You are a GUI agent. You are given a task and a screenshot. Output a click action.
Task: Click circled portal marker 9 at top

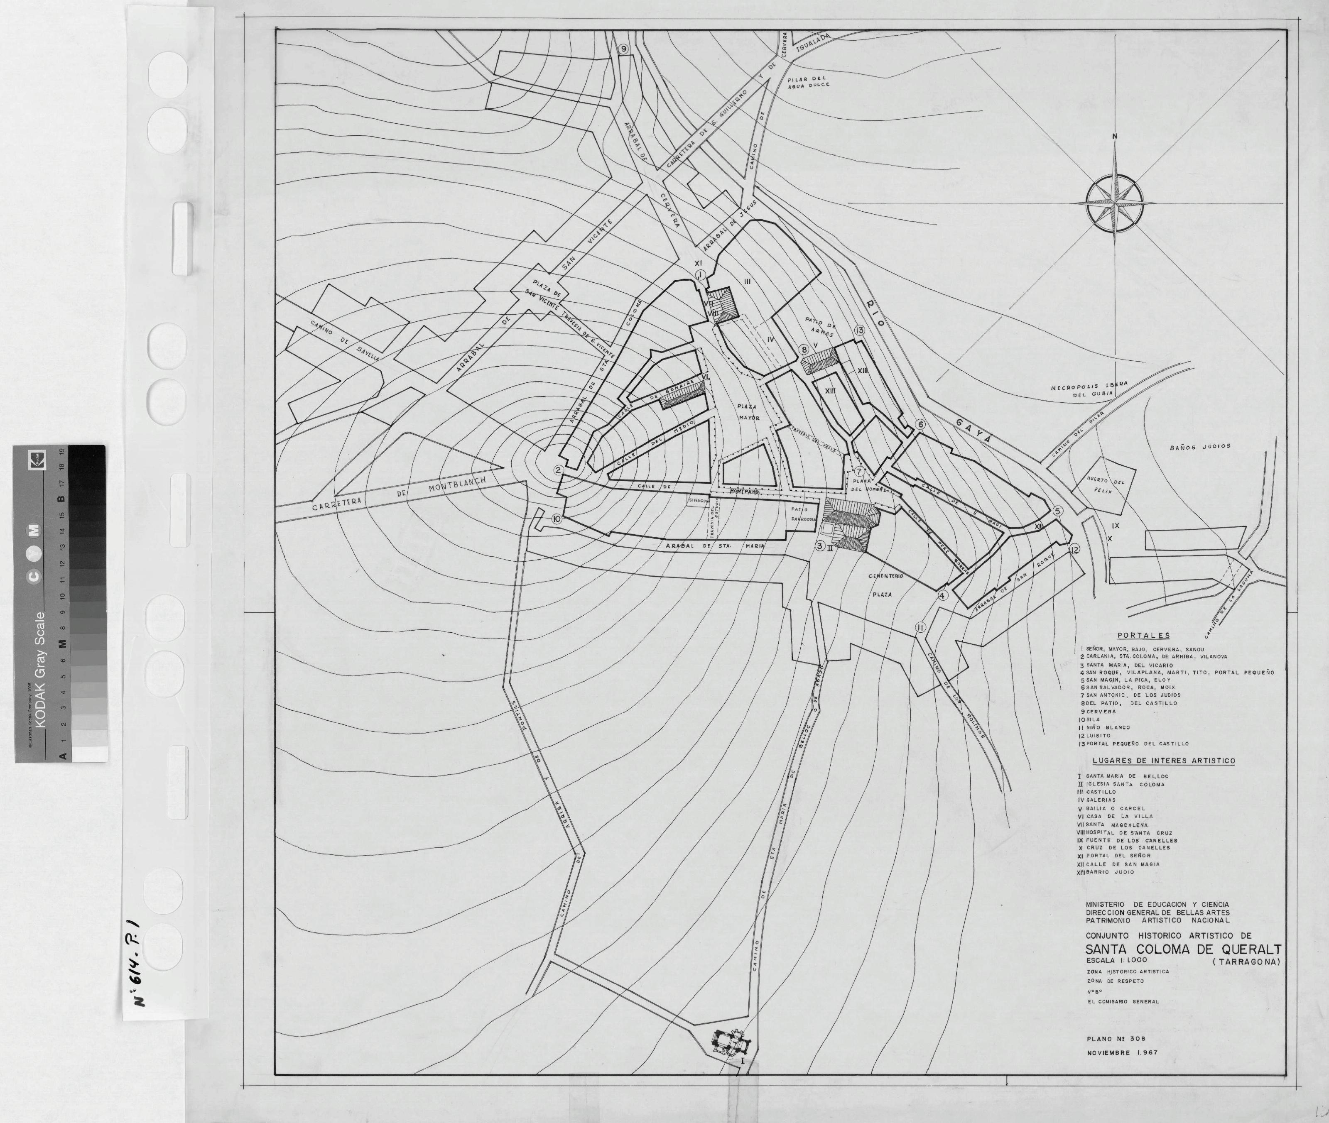pos(623,49)
